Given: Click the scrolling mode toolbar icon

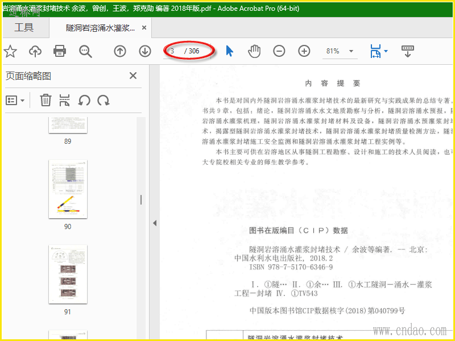Looking at the screenshot, I should point(408,51).
